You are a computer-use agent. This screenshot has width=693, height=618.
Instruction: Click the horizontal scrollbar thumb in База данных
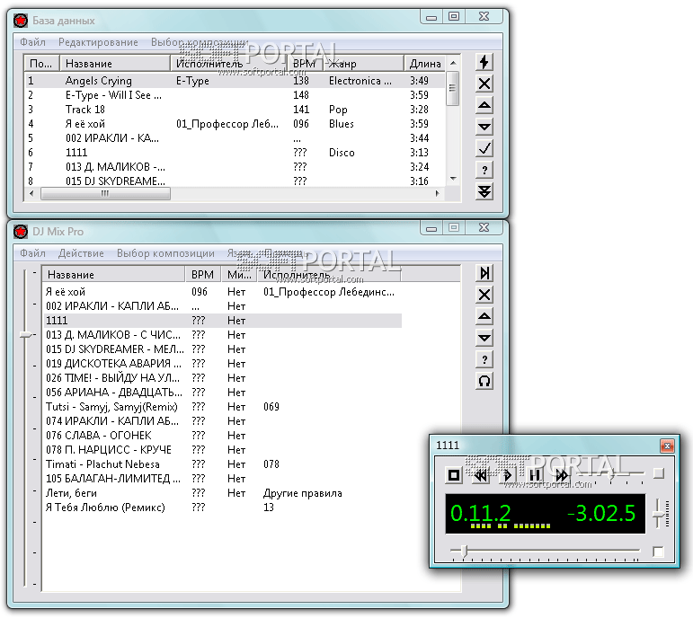coord(105,194)
